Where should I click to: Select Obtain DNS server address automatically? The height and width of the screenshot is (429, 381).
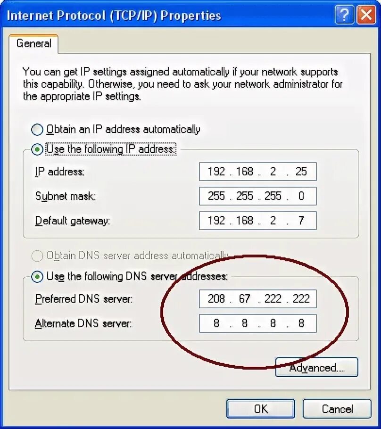tap(37, 256)
